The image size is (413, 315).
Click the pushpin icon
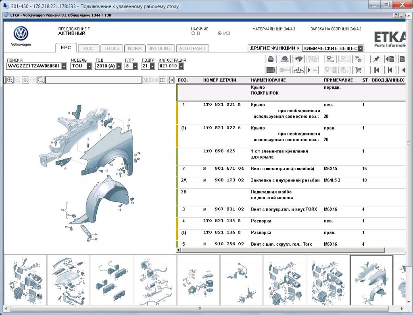pyautogui.click(x=376, y=59)
